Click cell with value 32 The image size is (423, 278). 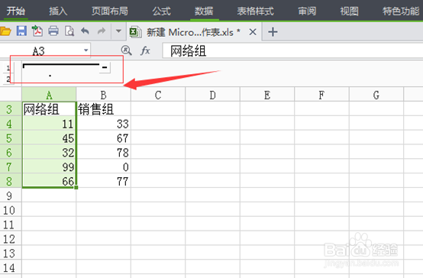(x=49, y=153)
